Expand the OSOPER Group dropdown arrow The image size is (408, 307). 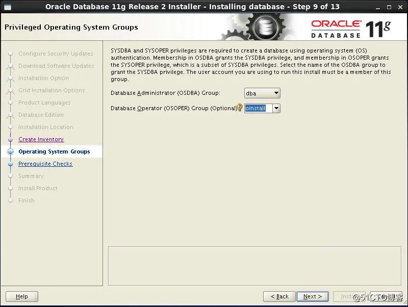pos(276,108)
